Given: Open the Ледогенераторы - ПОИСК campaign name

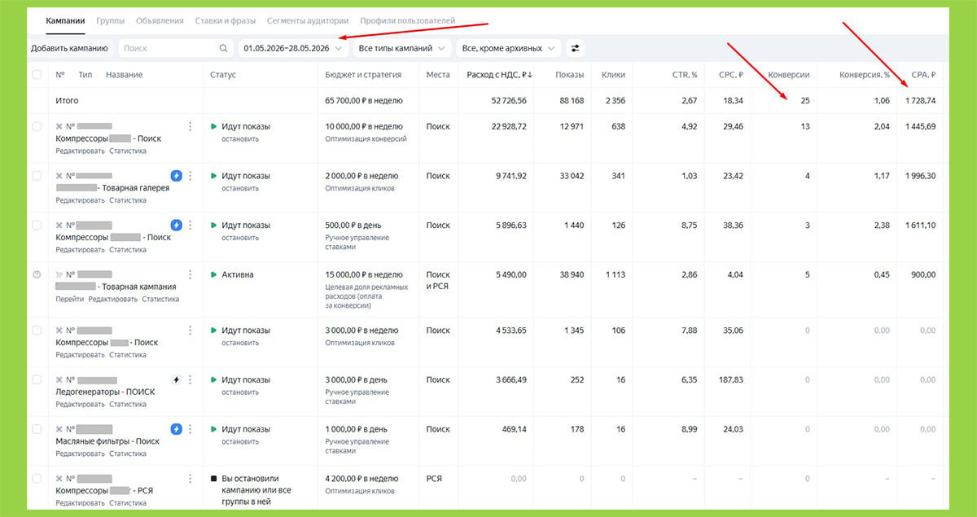Looking at the screenshot, I should (x=105, y=392).
